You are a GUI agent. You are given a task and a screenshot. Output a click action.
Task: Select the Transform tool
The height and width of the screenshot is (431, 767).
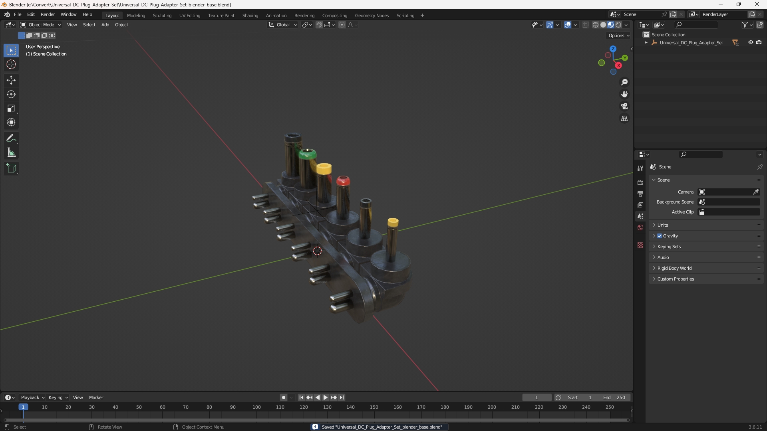coord(11,122)
